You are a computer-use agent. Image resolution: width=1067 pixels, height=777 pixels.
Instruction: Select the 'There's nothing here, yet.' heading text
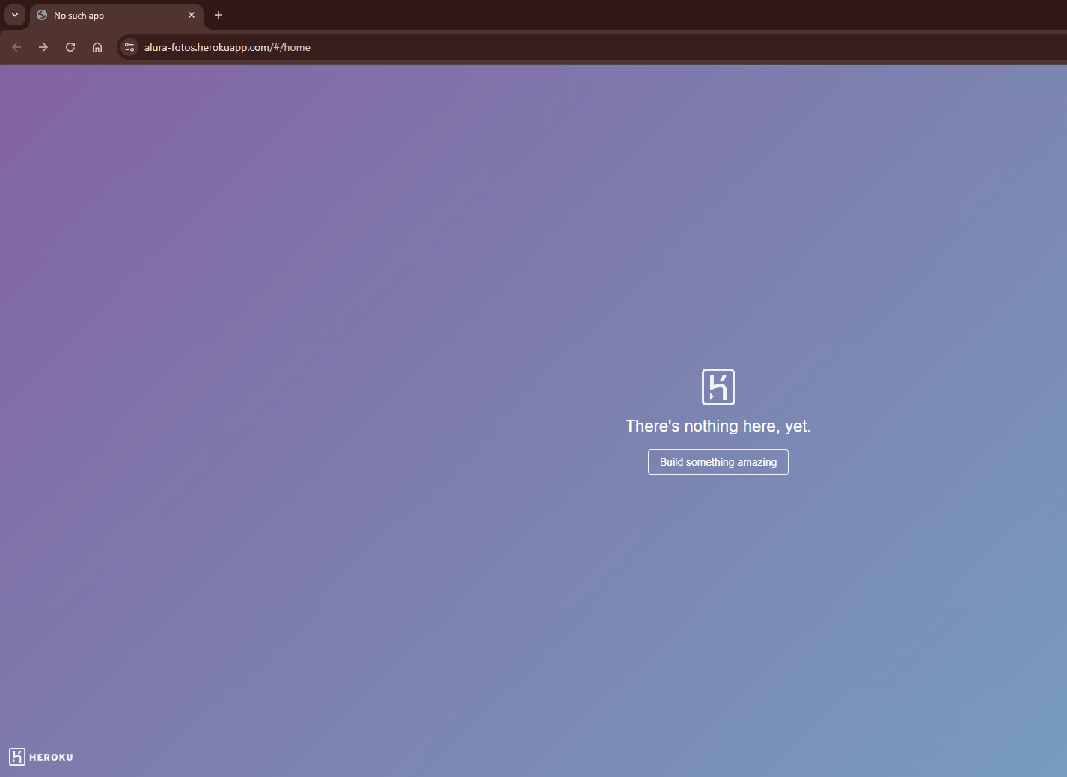pyautogui.click(x=718, y=426)
